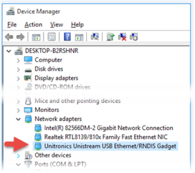Click the Back arrow toolbar icon
This screenshot has height=173, width=195.
(x=9, y=37)
